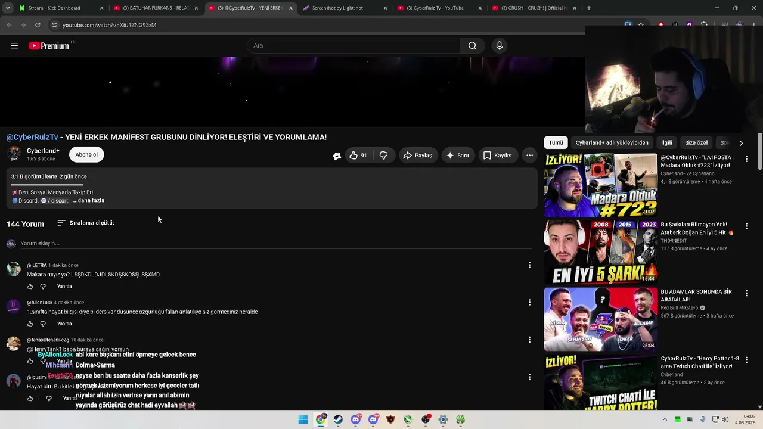Open Cyberland+ channel avatar

tap(14, 154)
